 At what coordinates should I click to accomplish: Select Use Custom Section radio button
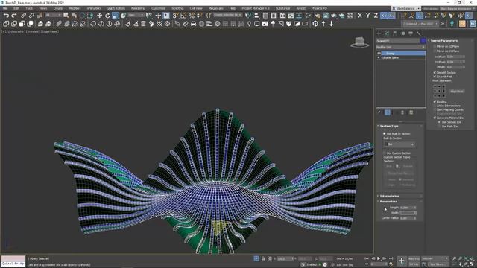pos(385,153)
